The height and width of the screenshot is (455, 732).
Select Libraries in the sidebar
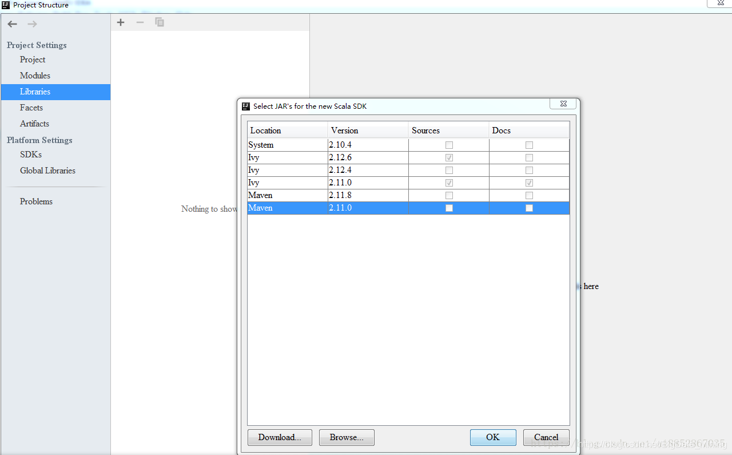(55, 92)
